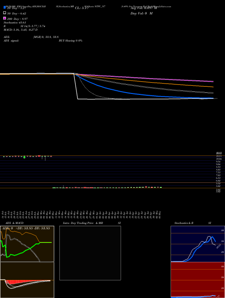Click the blue 20 Day legend swatch
This screenshot has width=225, height=298.
pos(5,8)
